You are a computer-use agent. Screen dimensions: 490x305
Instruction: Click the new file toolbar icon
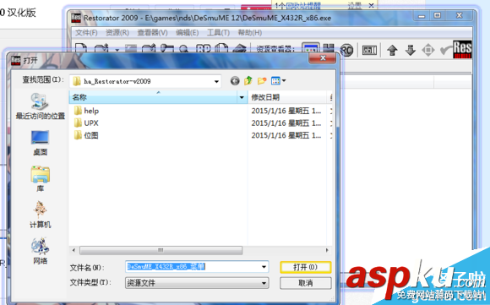click(81, 47)
